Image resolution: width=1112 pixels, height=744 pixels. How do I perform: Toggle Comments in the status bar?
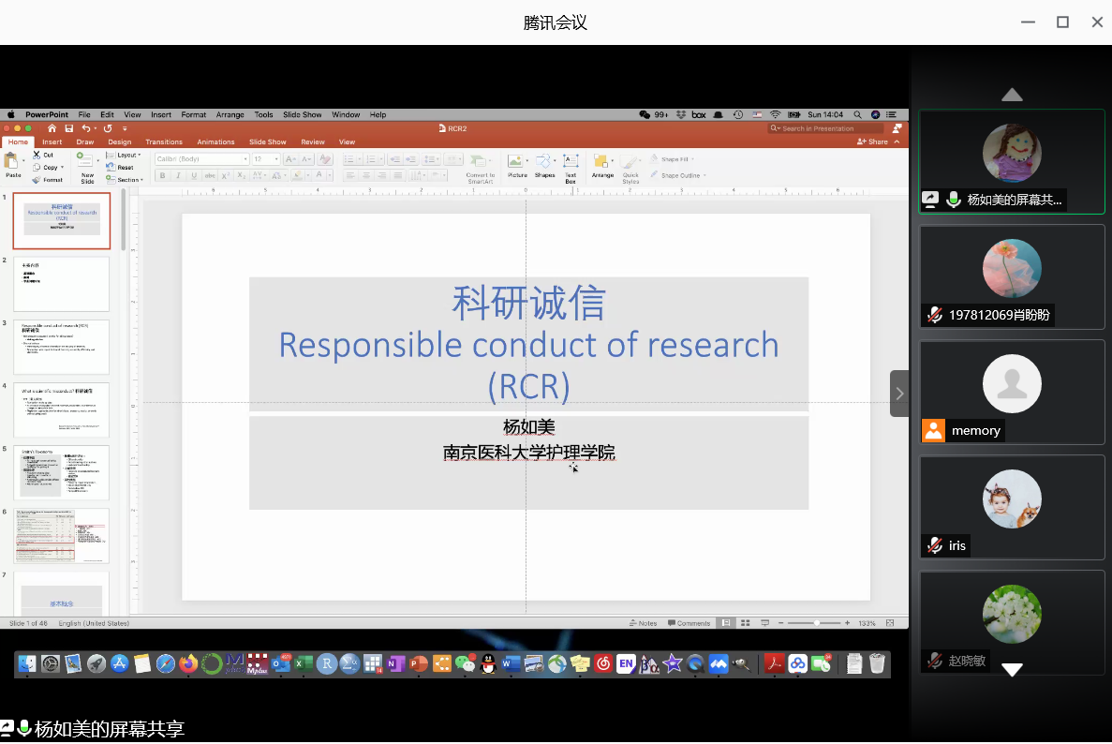click(689, 623)
